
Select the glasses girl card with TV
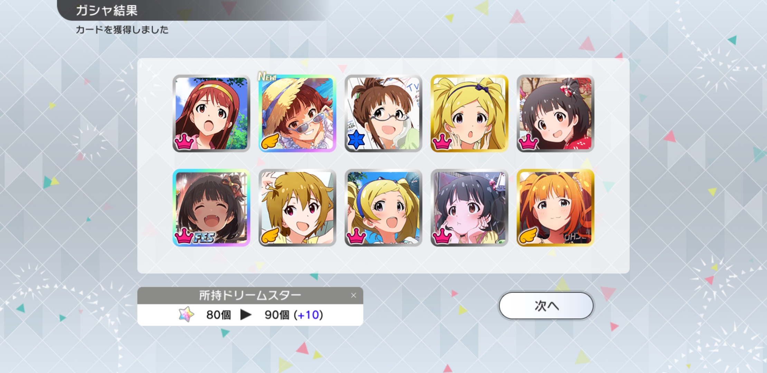click(383, 113)
